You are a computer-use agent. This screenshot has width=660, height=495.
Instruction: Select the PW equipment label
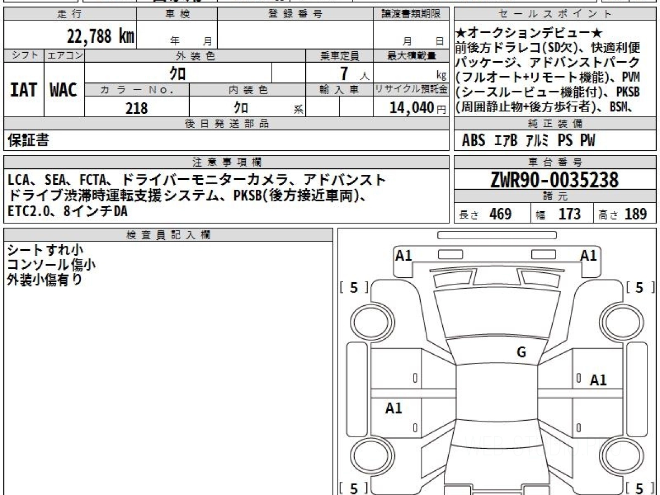pos(587,141)
